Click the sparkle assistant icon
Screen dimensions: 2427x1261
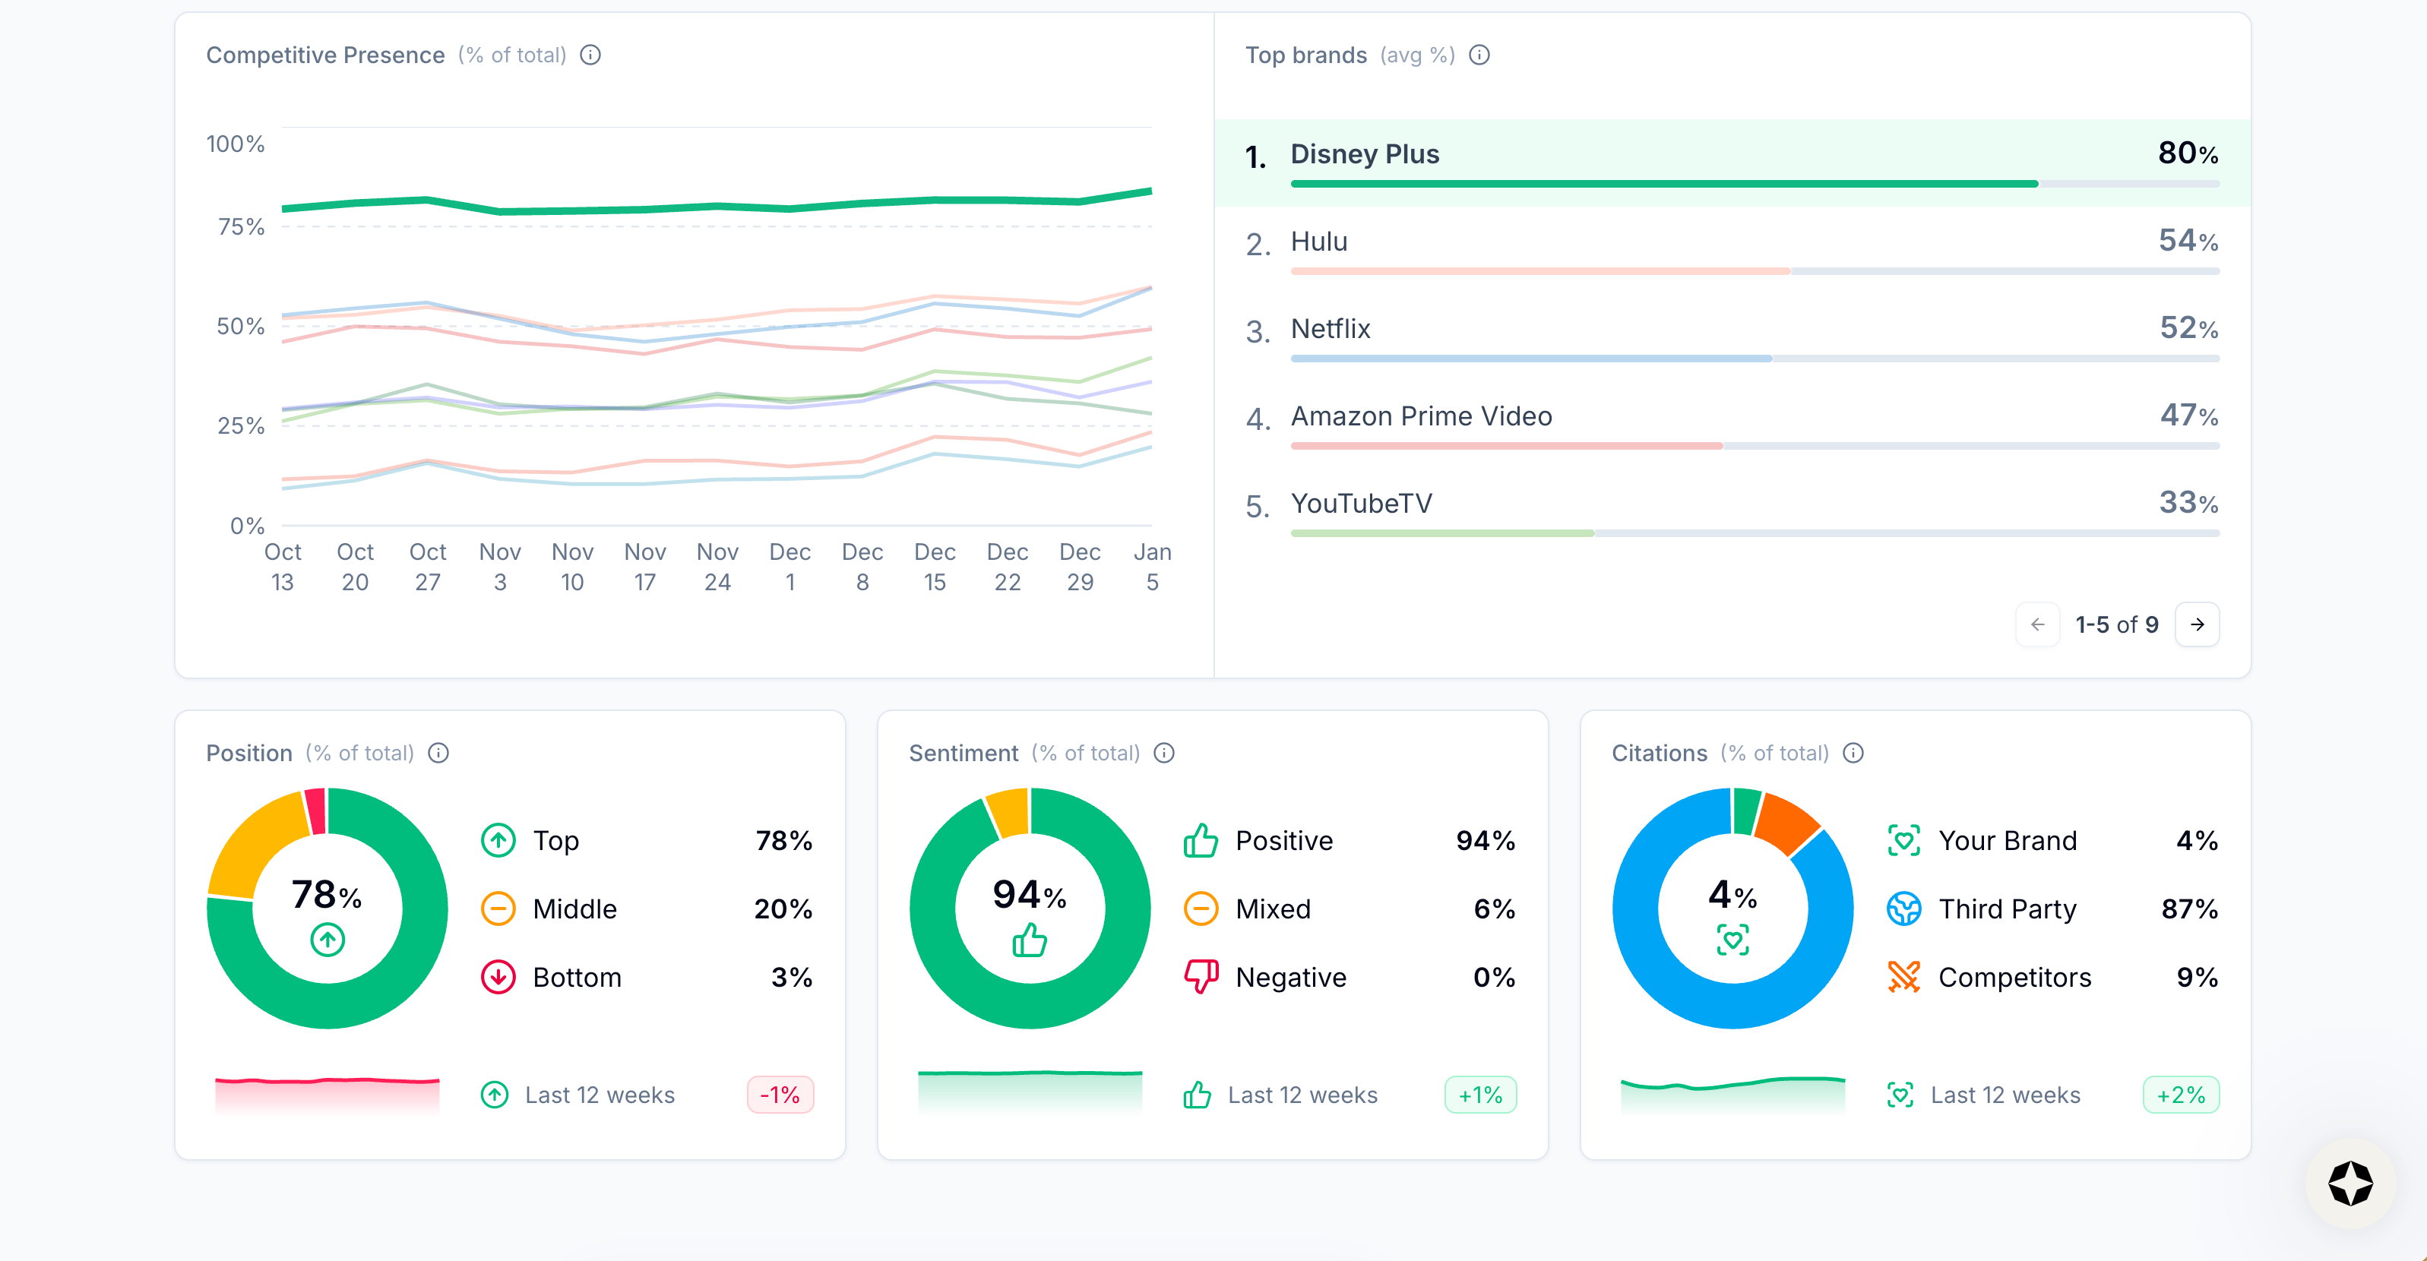pos(2349,1184)
